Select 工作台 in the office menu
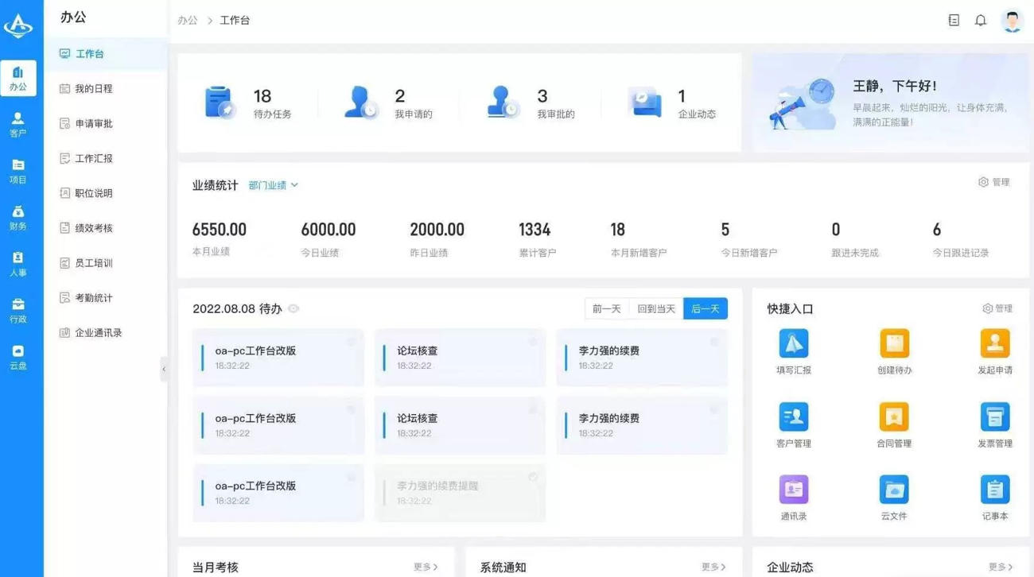Viewport: 1034px width, 577px height. point(106,54)
